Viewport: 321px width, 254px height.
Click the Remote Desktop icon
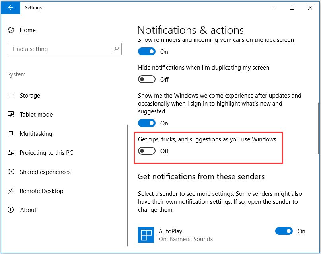[11, 191]
